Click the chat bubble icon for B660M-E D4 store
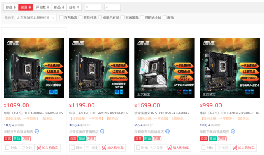This screenshot has height=155, width=264. tap(233, 131)
